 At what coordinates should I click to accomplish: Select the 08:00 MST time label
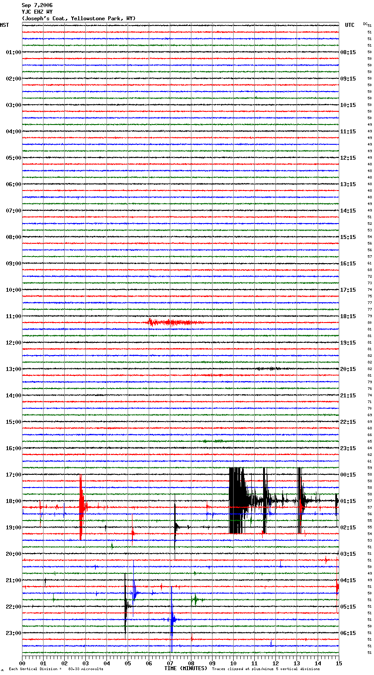[13, 237]
